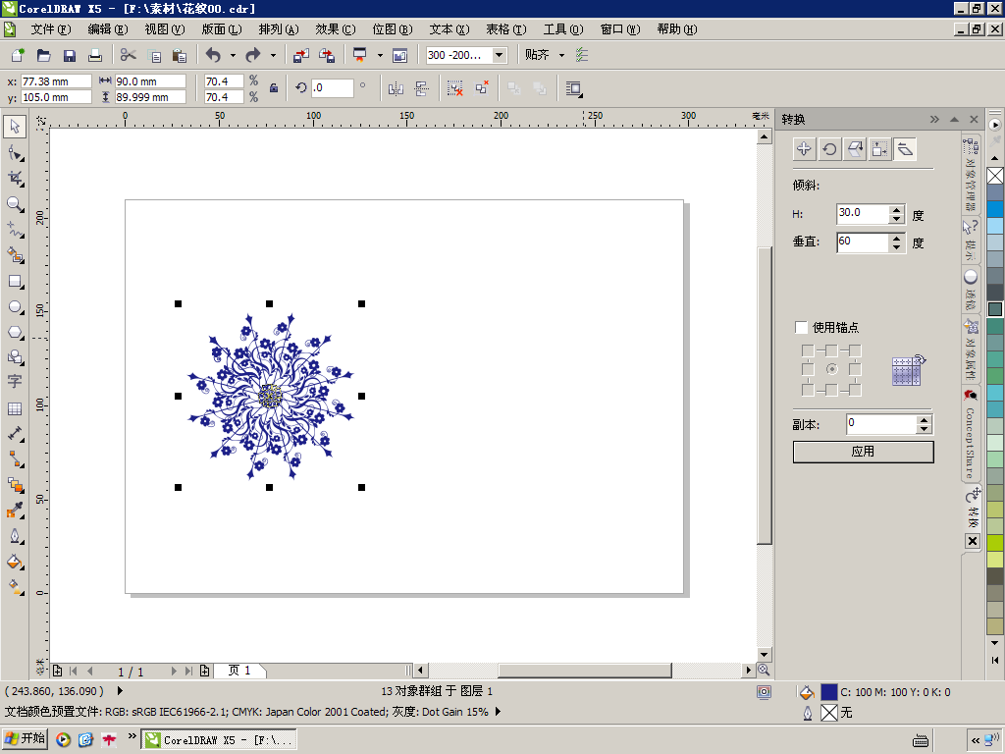Open the Position tab in transform docker
The image size is (1005, 754).
[804, 149]
